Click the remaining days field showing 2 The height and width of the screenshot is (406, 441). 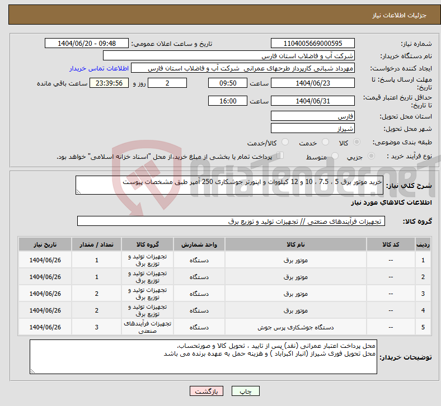pyautogui.click(x=167, y=83)
